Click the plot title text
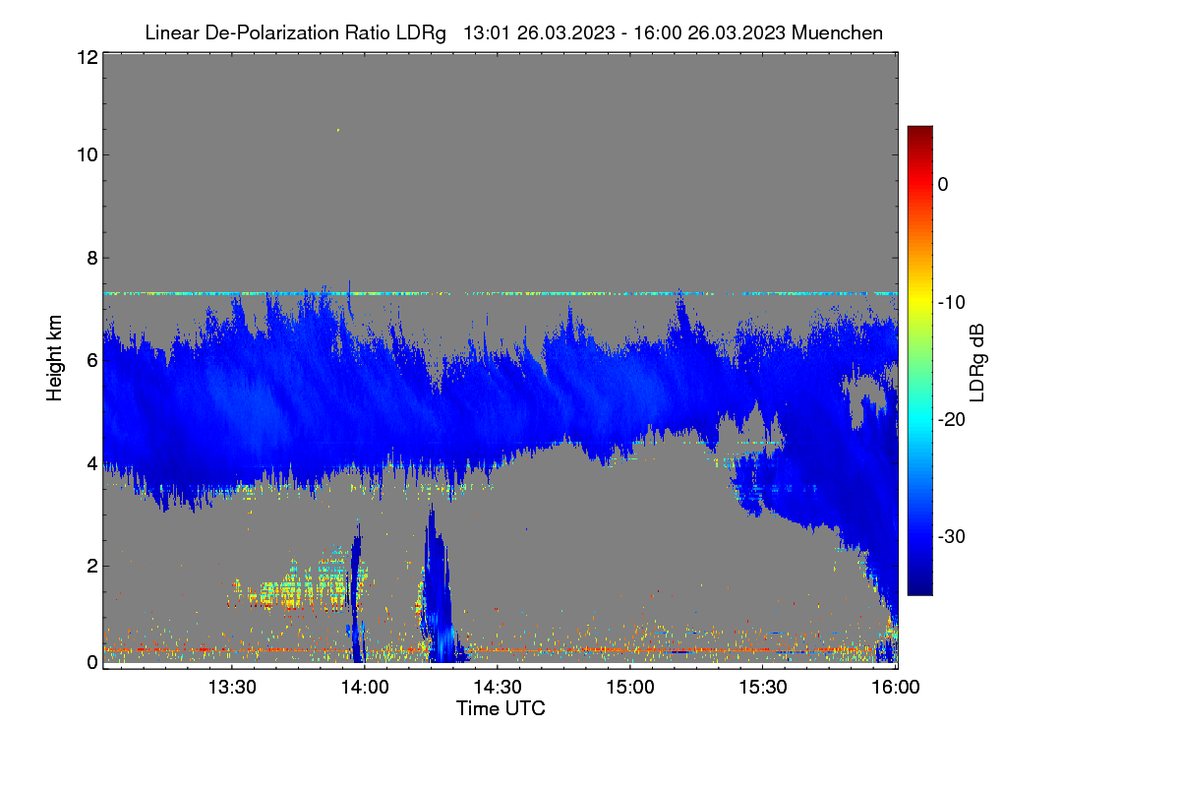 click(x=513, y=32)
